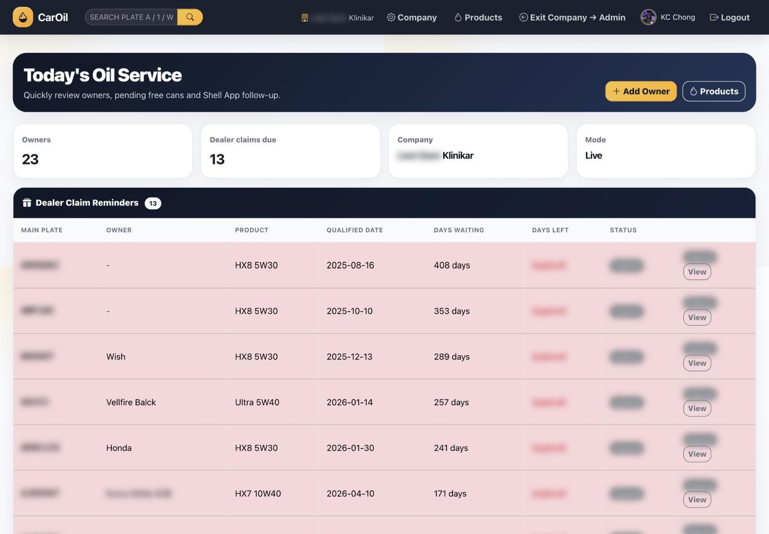The height and width of the screenshot is (534, 769).
Task: Click the 408 days waiting cell
Action: pos(452,265)
